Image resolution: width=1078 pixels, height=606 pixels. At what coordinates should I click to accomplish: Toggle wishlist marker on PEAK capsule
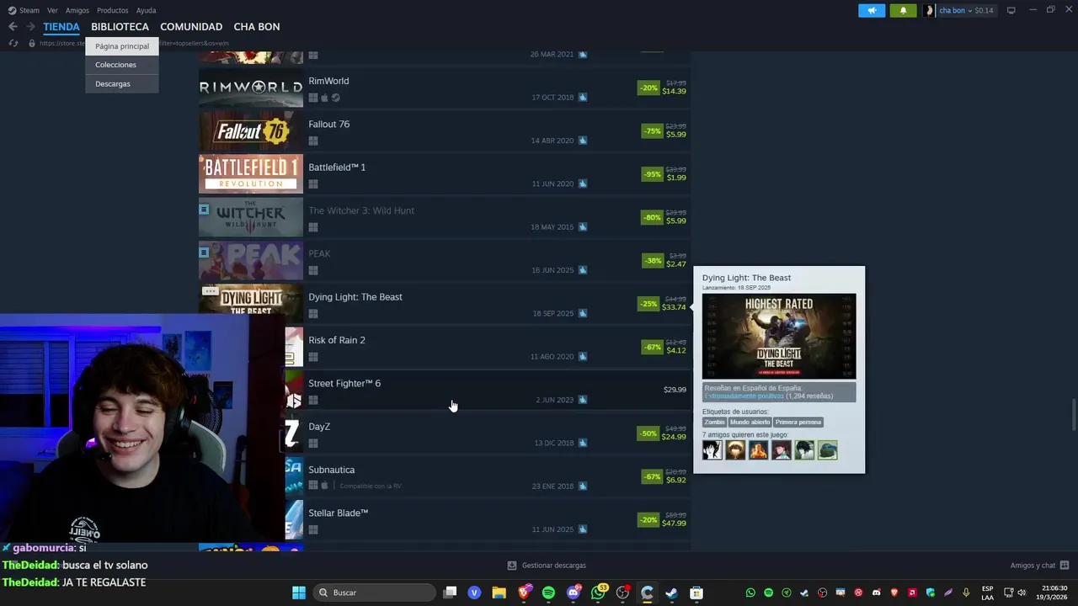(204, 252)
